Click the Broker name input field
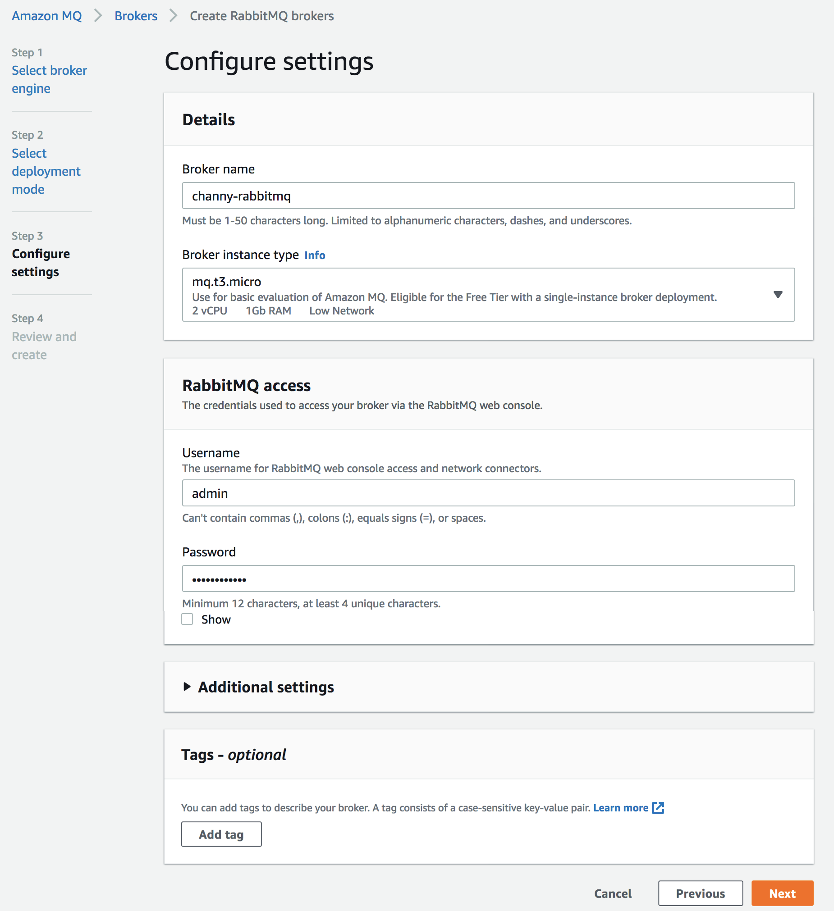 pyautogui.click(x=488, y=196)
